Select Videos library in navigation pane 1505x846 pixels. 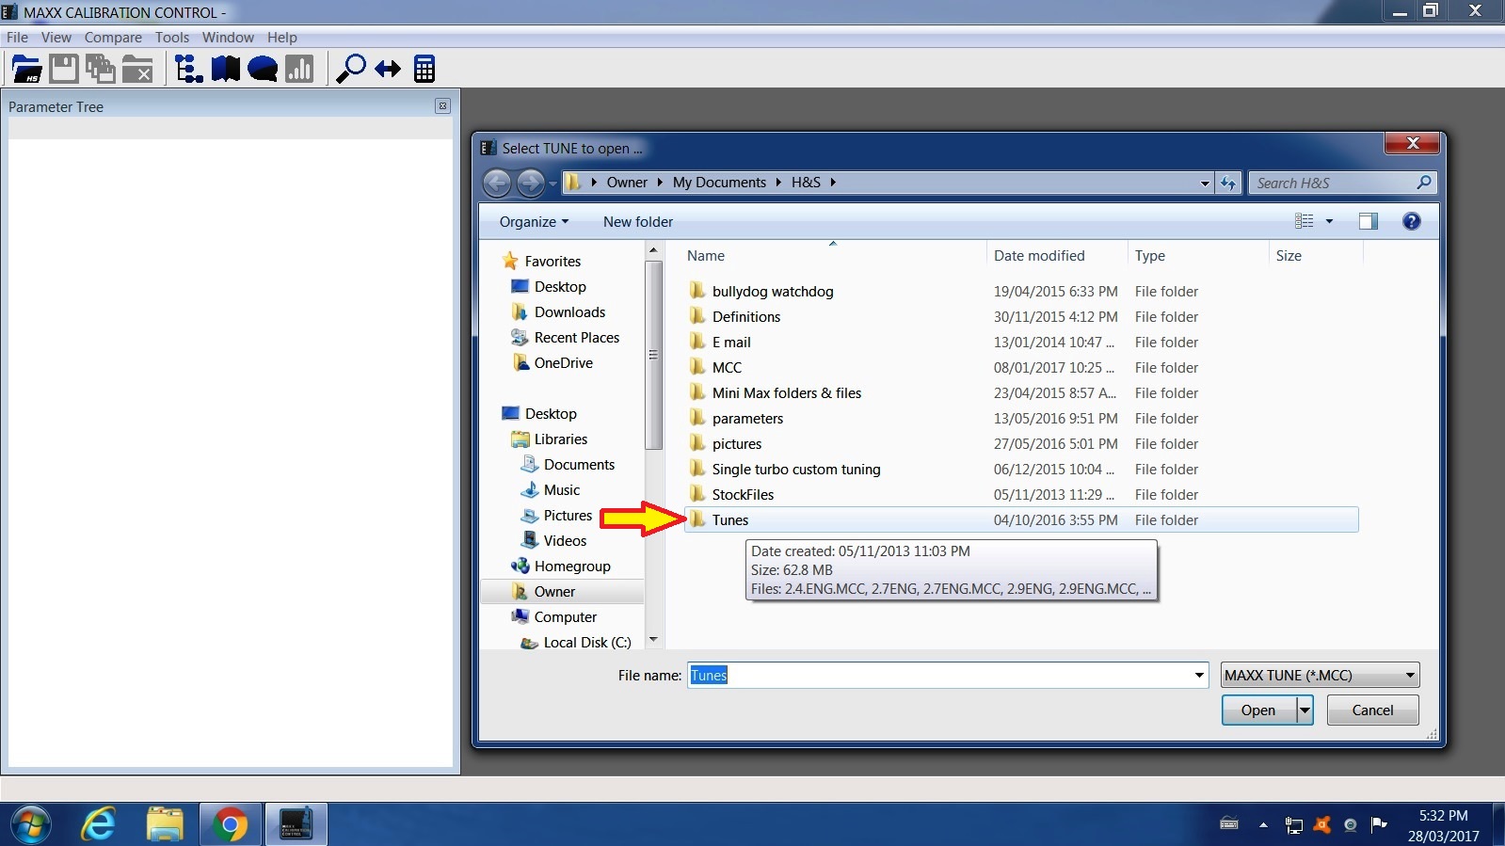[553, 541]
